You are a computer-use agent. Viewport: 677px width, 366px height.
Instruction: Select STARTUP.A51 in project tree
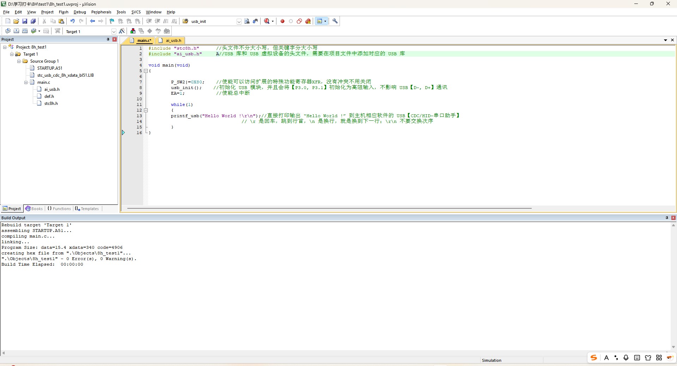pos(50,68)
